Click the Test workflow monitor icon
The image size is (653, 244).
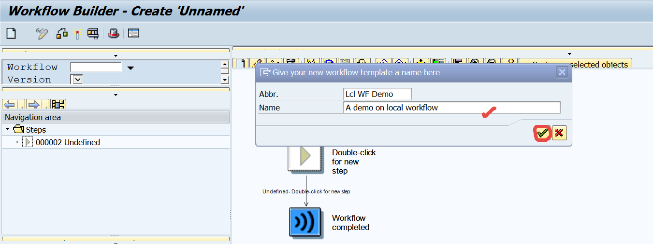pos(93,33)
